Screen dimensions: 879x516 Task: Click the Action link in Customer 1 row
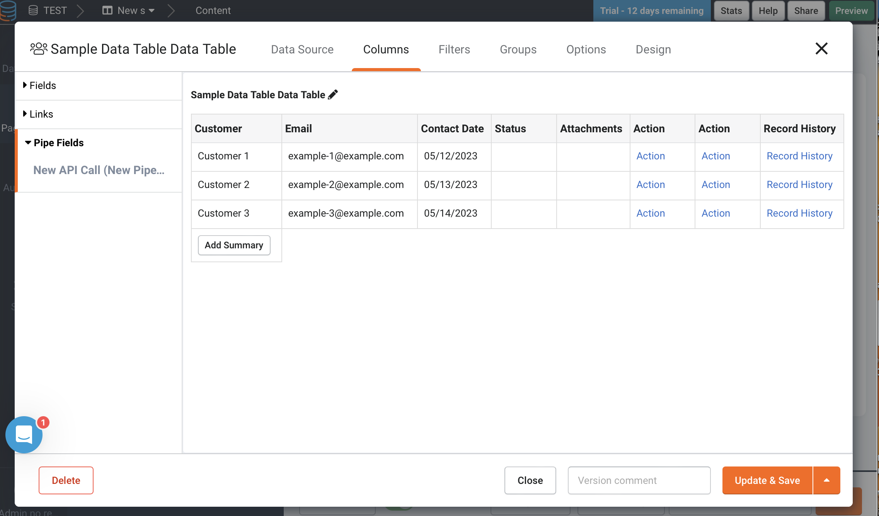click(650, 156)
